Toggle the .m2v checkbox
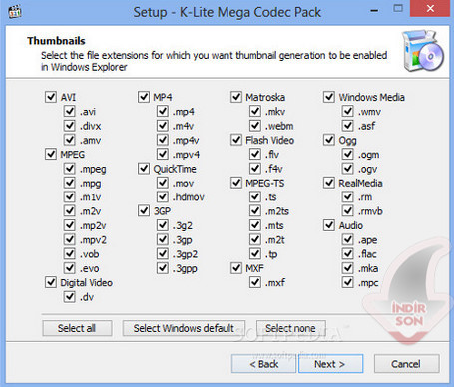 coord(70,211)
